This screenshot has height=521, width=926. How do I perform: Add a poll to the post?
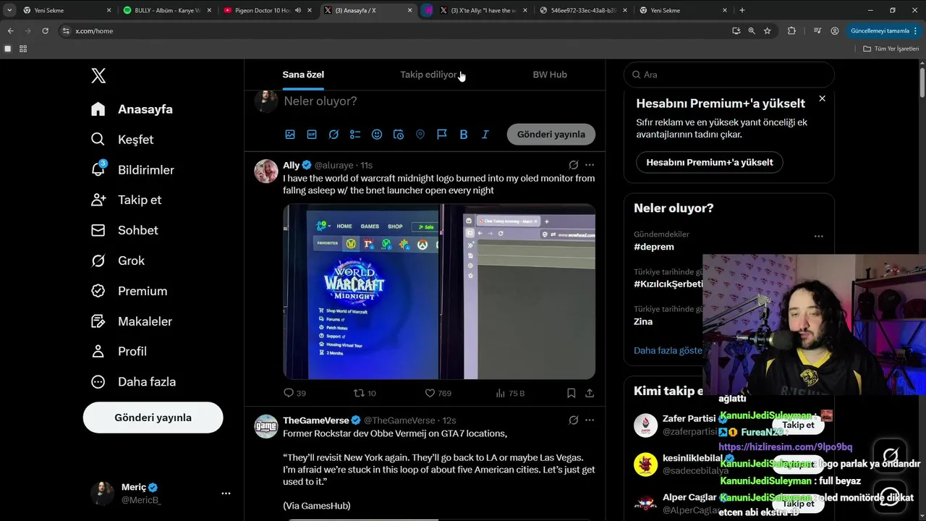[x=355, y=135]
